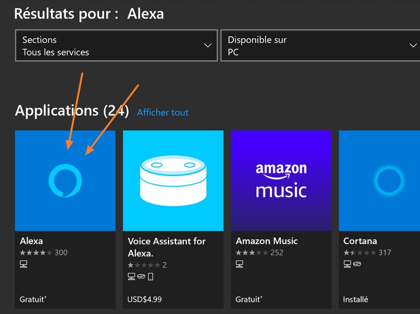
Task: Open the Voice Assistant for Alexa speaker tile
Action: (x=173, y=181)
